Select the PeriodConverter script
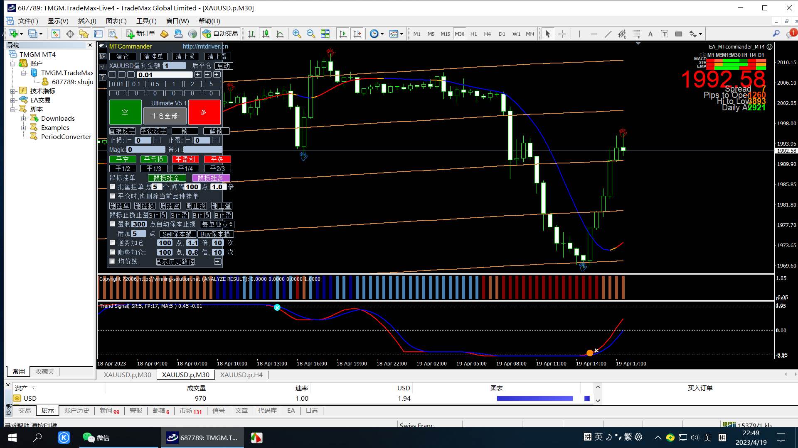The image size is (798, 448). (66, 136)
